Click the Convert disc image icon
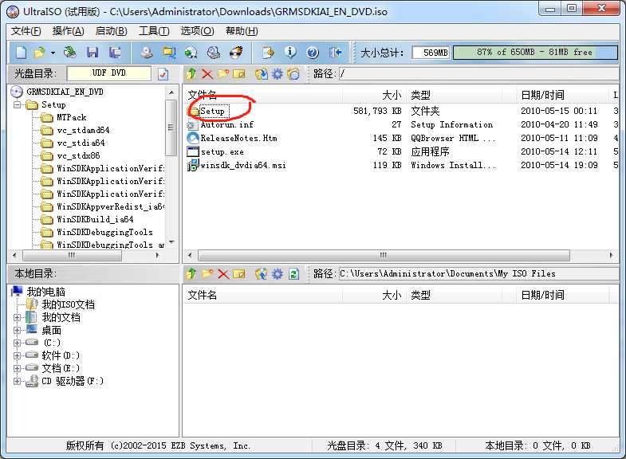Screen dimensions: 626x459 [x=191, y=53]
